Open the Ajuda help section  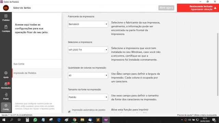[6, 74]
